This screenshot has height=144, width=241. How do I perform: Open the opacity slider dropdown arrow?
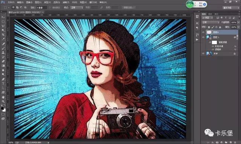238,23
